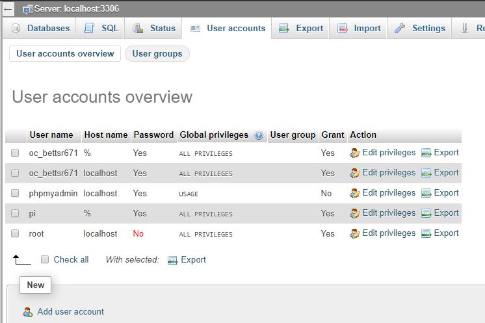This screenshot has height=323, width=485.
Task: Select User accounts overview subtab
Action: (65, 53)
